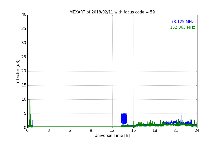
Task: Click the y-axis tick label '35'
Action: pos(24,29)
